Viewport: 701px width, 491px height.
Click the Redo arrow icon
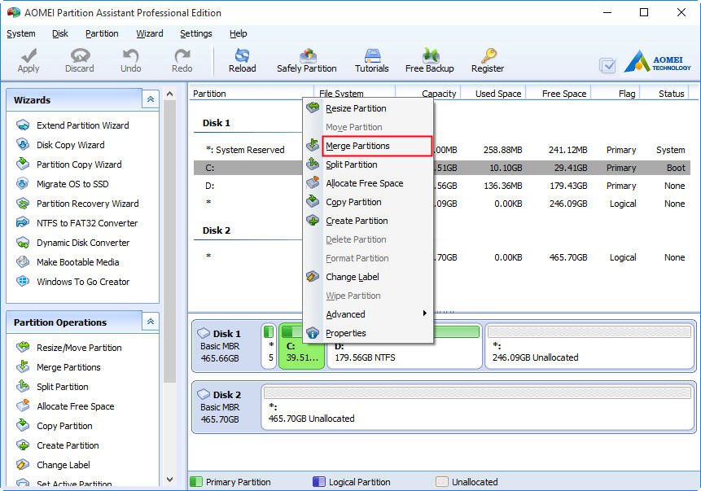pos(182,55)
